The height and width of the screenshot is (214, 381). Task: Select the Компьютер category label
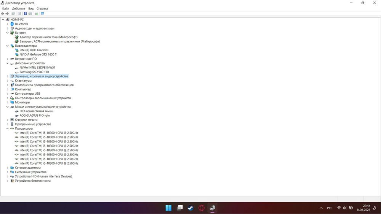[23, 89]
